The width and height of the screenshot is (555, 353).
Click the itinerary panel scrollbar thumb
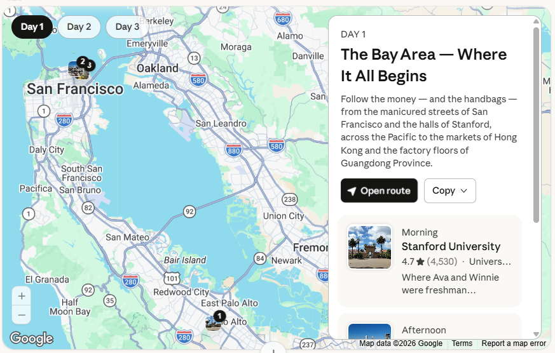pos(537,124)
